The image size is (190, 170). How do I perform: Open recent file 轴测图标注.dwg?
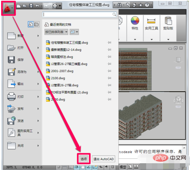pos(60,57)
